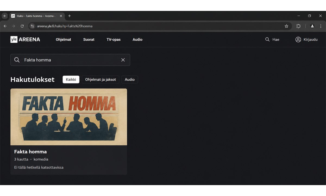Viewport: 326px width, 196px height.
Task: Close the Haku – Fakta homma tab
Action: (61, 16)
